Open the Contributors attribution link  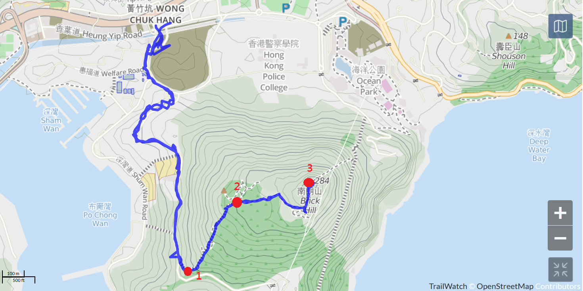(558, 286)
